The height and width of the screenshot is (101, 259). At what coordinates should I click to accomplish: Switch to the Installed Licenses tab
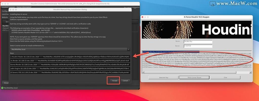click(8, 7)
